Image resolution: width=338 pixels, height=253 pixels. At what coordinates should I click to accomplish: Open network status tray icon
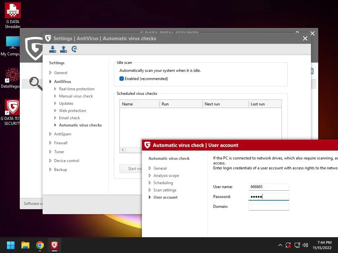(297, 245)
